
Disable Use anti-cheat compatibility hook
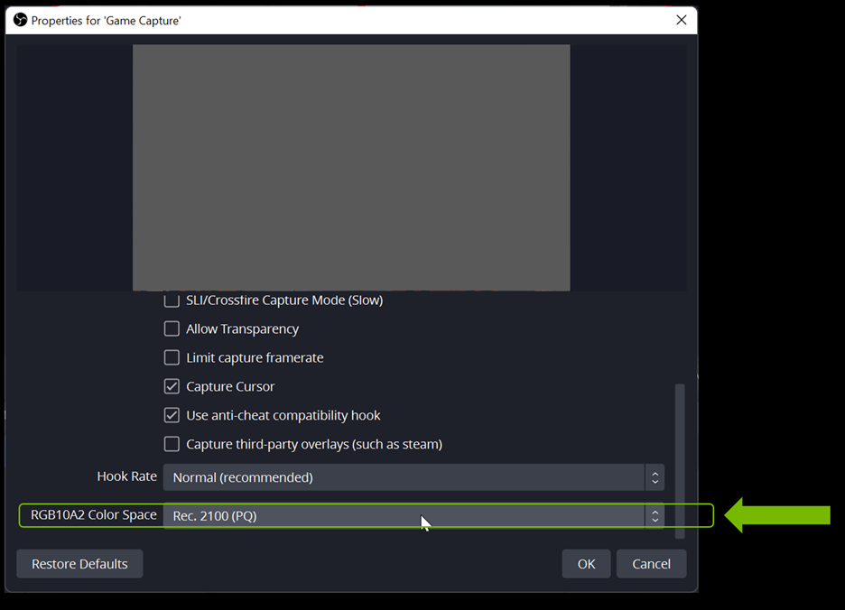172,415
